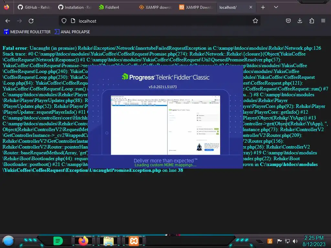
Task: Open the Pocket save icon
Action: tap(288, 21)
